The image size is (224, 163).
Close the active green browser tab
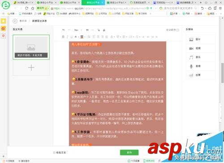(102, 3)
